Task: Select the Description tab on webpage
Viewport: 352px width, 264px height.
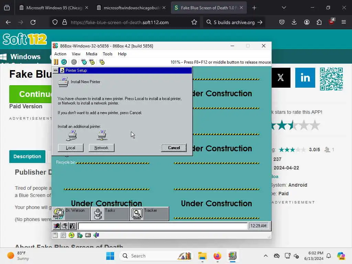Action: [x=27, y=156]
